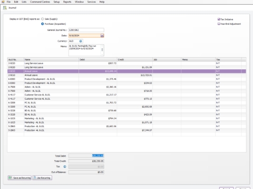Open the Window menu
This screenshot has width=253, height=189.
[x=79, y=2]
